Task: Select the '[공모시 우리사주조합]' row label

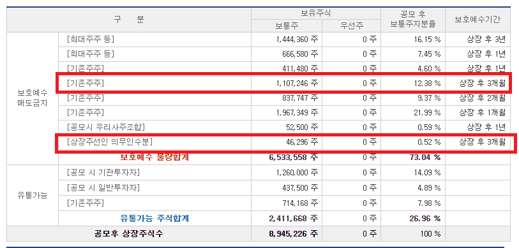Action: (105, 127)
